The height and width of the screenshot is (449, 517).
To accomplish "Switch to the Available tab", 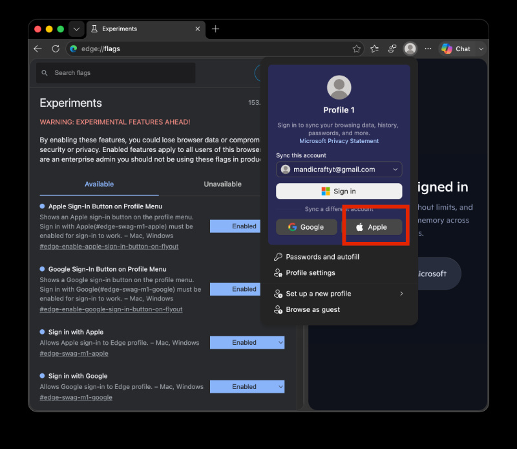I will [x=100, y=184].
